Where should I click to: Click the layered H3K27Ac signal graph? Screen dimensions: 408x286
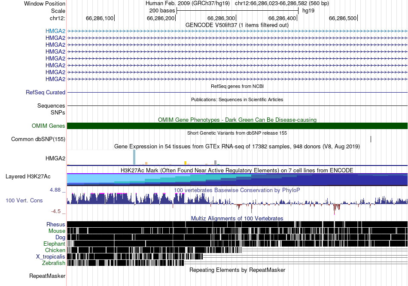pyautogui.click(x=237, y=180)
